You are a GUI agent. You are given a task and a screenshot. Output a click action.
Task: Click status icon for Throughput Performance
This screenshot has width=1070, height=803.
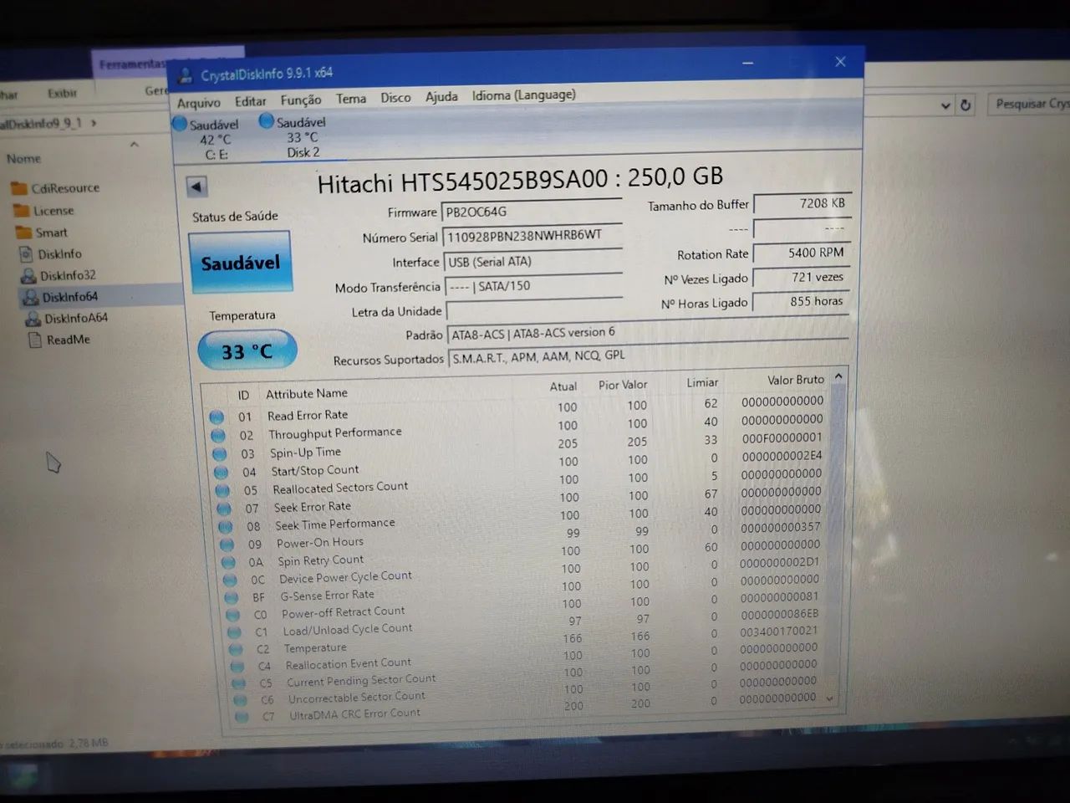point(218,435)
